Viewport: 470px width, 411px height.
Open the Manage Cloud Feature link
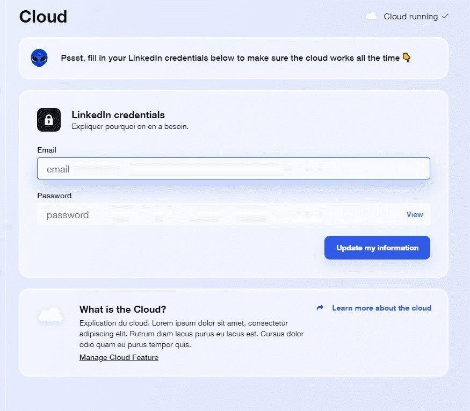[119, 357]
